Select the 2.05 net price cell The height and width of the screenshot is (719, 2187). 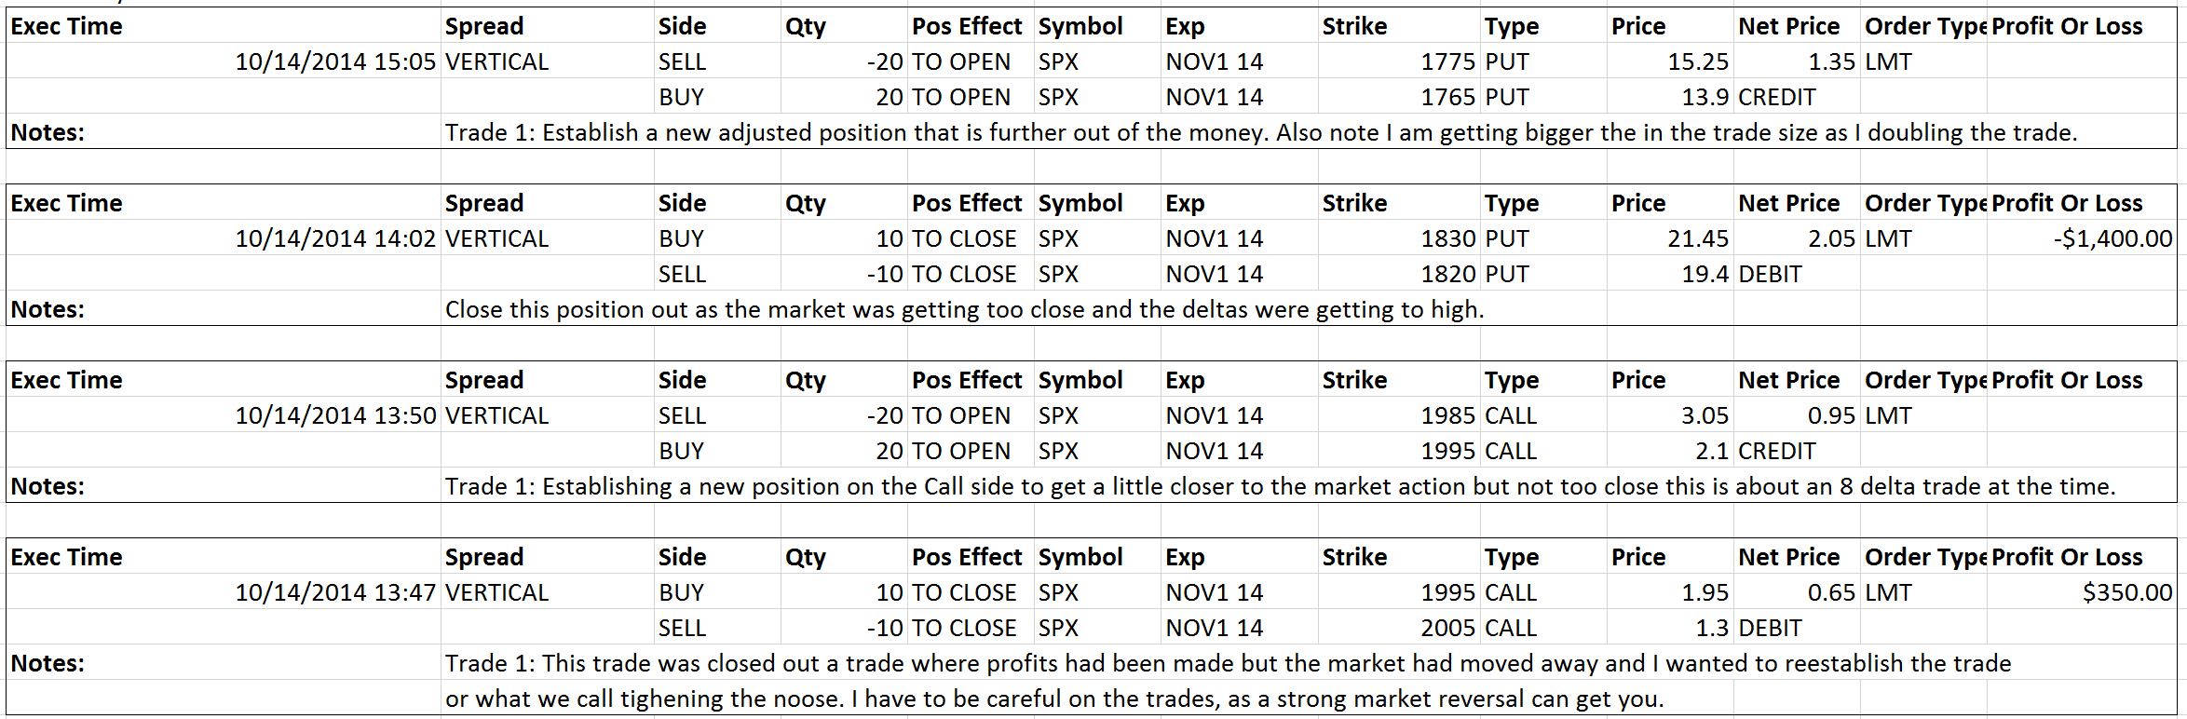pyautogui.click(x=1798, y=238)
